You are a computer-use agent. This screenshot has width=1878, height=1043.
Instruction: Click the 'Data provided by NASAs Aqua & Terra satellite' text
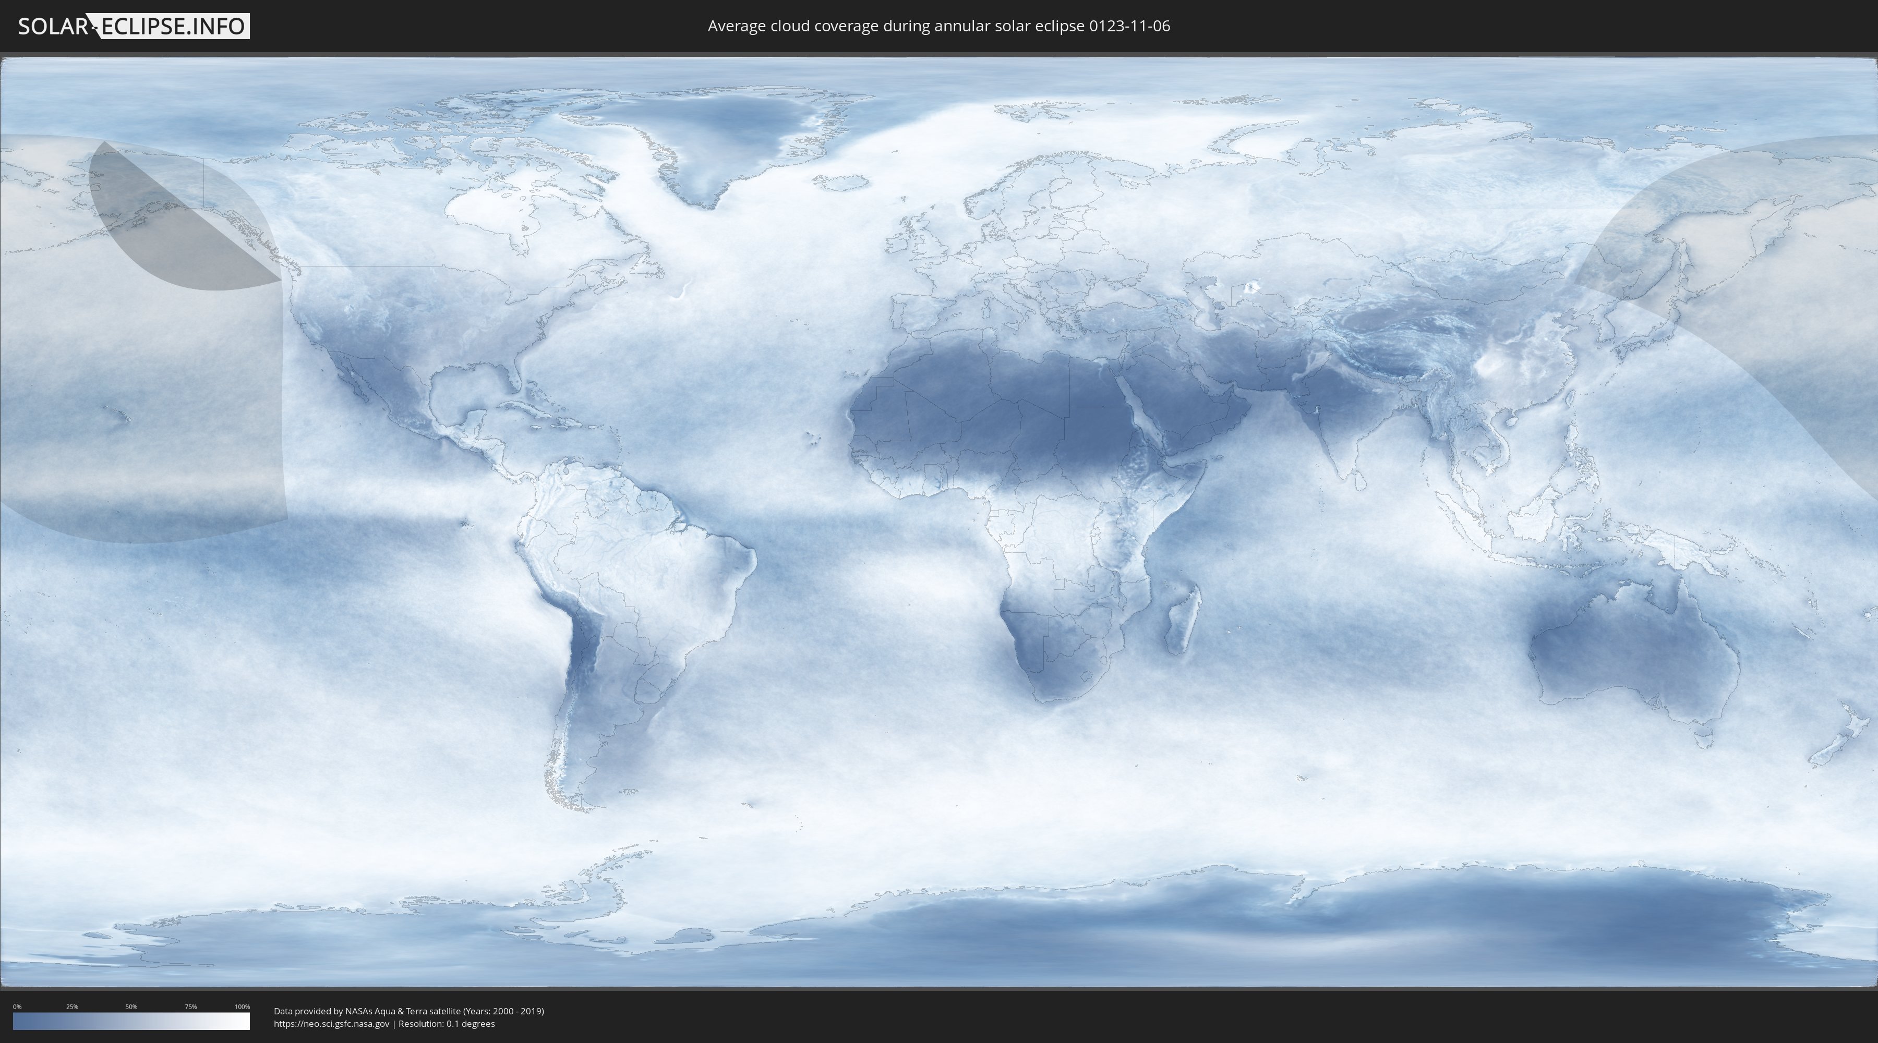(367, 1011)
